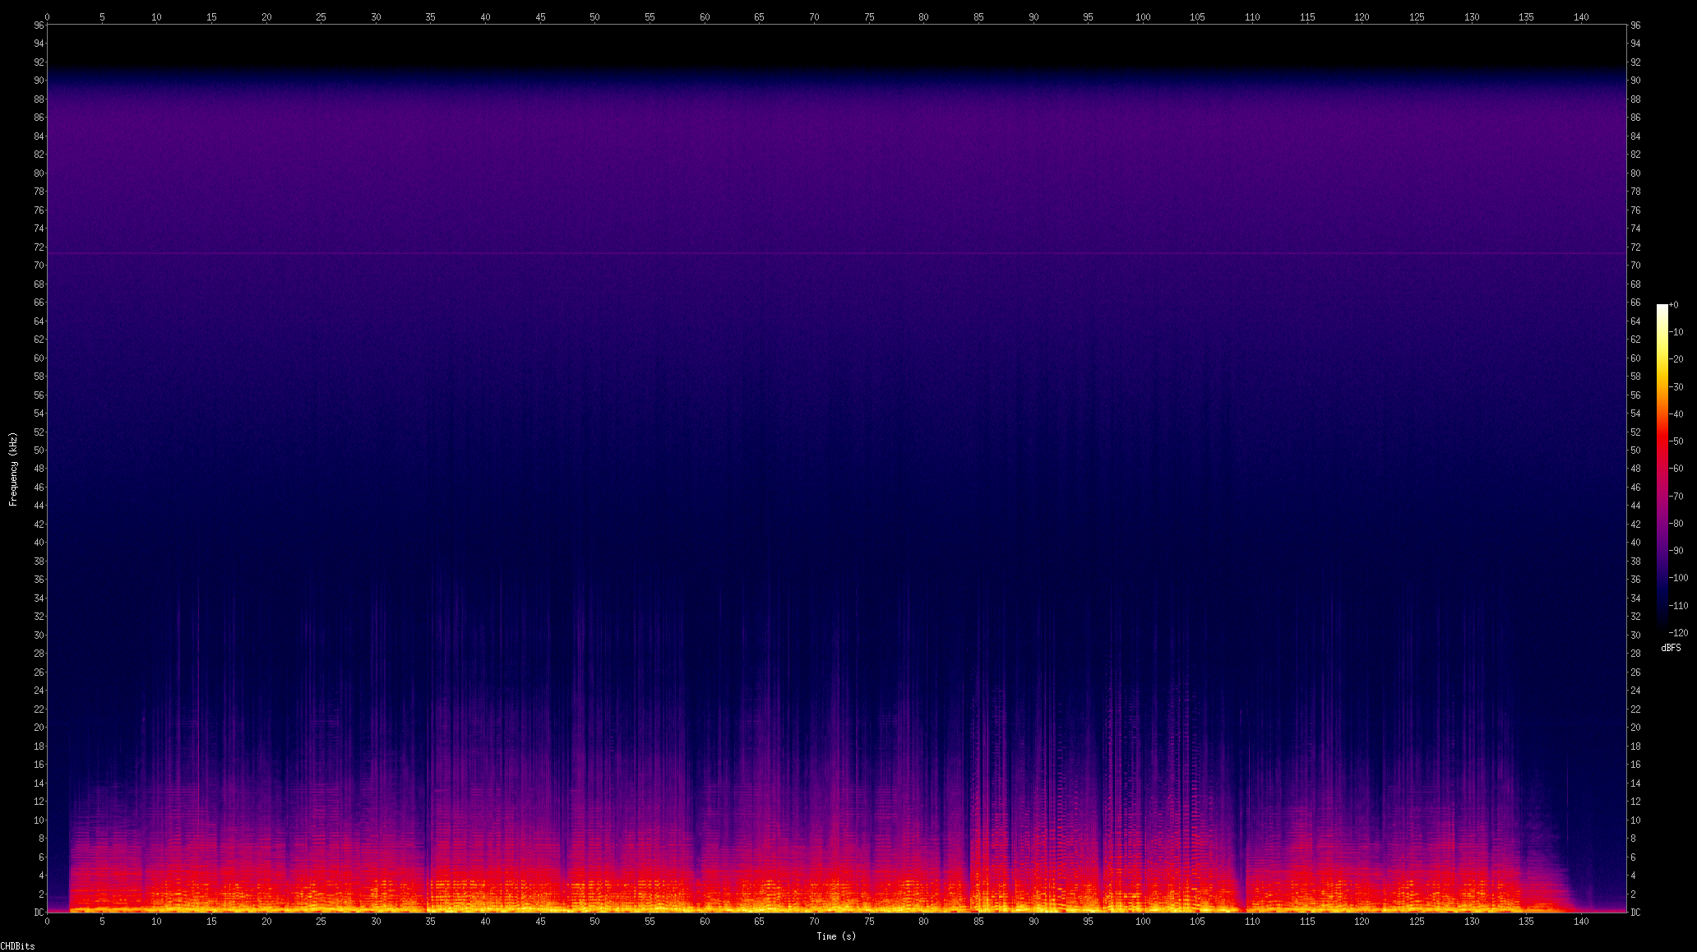Click the 96 kHz label on left axis
This screenshot has width=1697, height=952.
pos(39,25)
